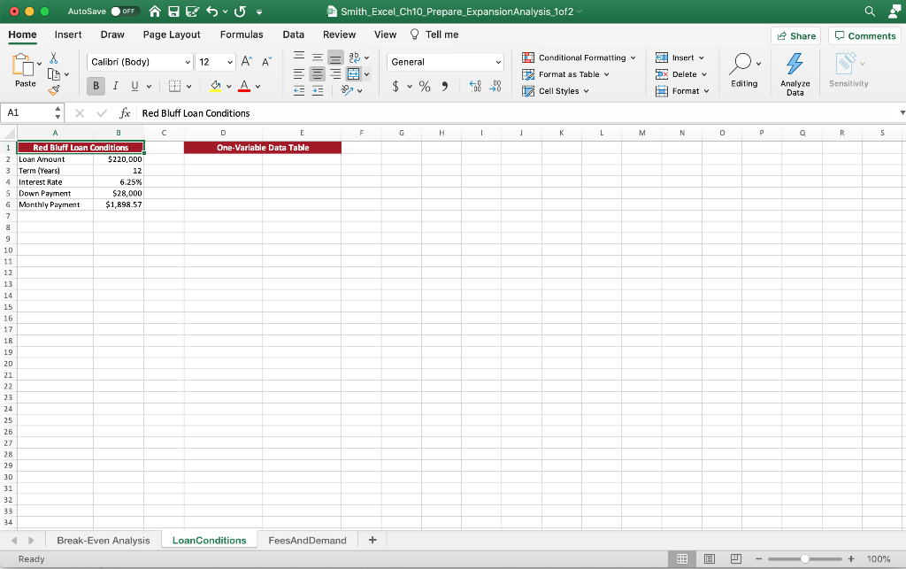This screenshot has width=906, height=569.
Task: Click the Orientation text angle icon
Action: [x=347, y=90]
